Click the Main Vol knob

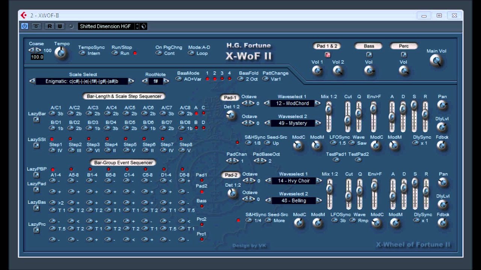click(436, 61)
